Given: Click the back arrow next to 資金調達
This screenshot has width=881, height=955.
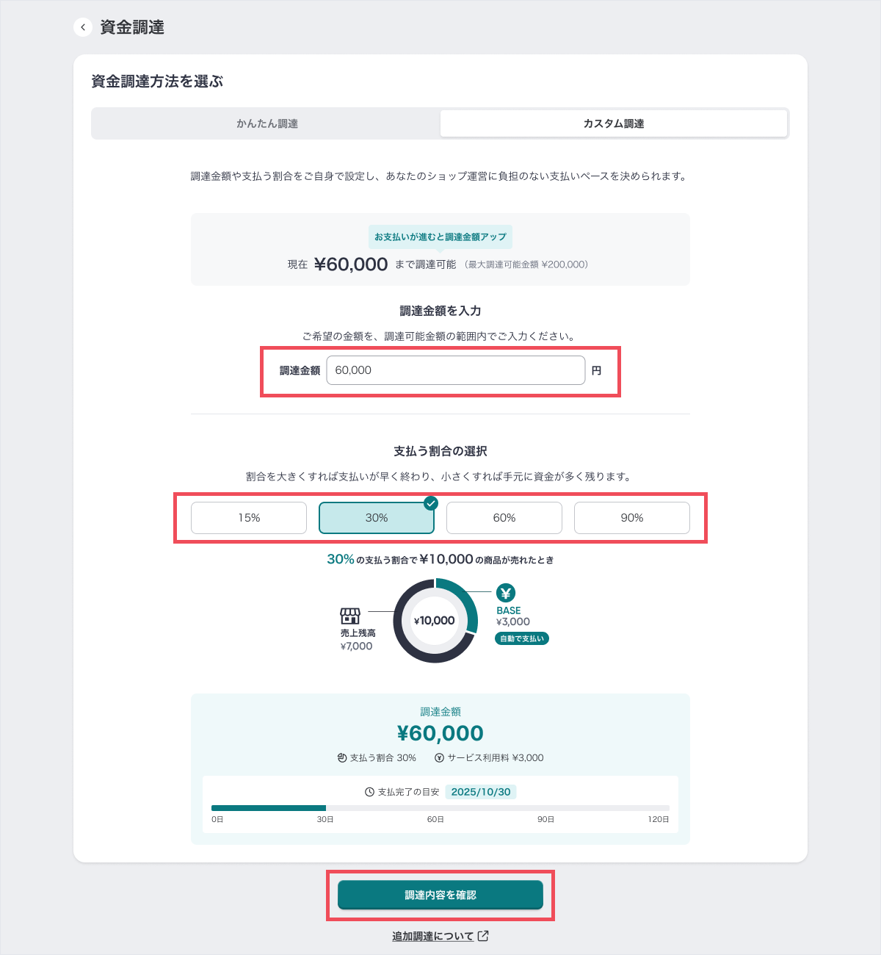Looking at the screenshot, I should 83,27.
